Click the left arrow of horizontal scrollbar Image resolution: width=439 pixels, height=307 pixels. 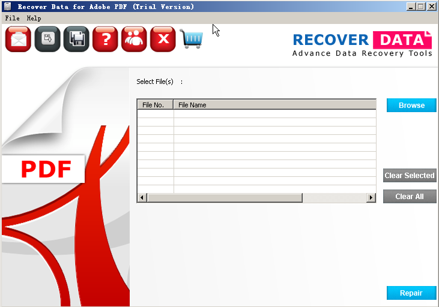[x=142, y=198]
